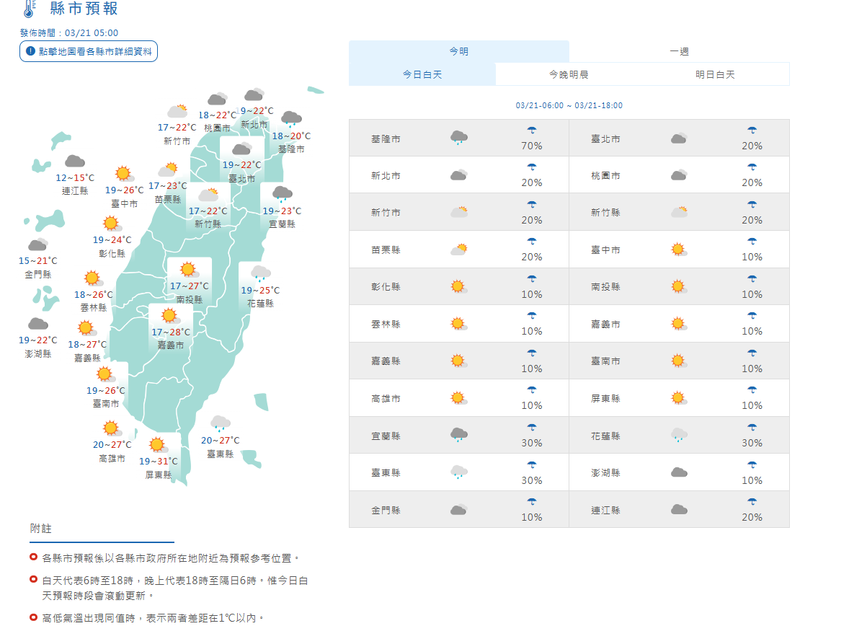Click the Keelung rain cloud icon on map
Image resolution: width=849 pixels, height=626 pixels.
coord(291,119)
